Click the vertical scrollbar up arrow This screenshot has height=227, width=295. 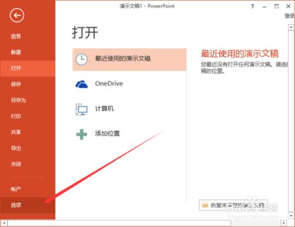(x=291, y=27)
